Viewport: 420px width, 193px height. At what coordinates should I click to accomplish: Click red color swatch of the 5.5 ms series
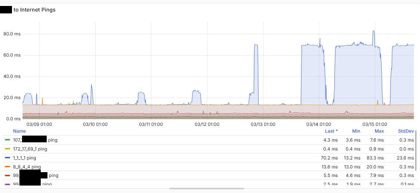(7, 175)
